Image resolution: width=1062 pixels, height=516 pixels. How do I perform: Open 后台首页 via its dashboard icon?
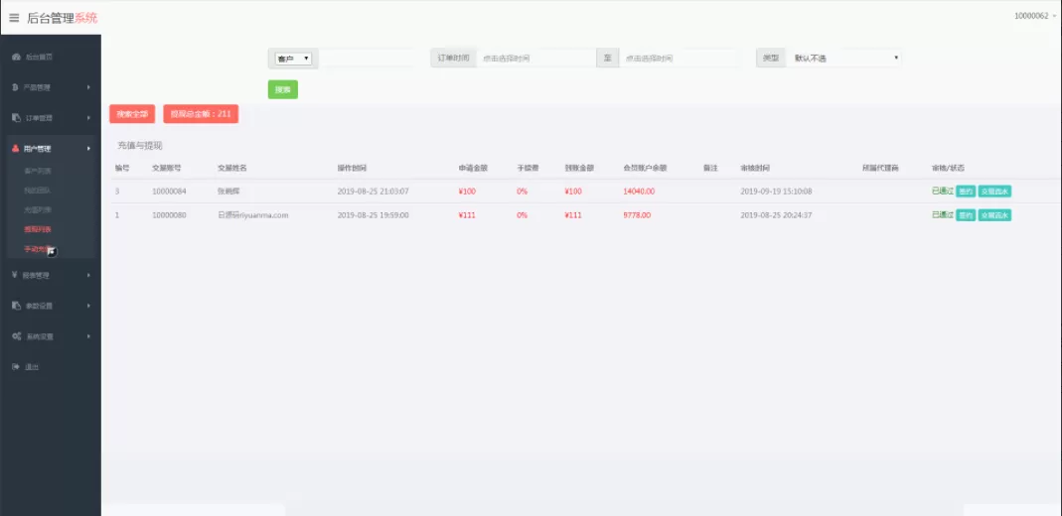(16, 57)
